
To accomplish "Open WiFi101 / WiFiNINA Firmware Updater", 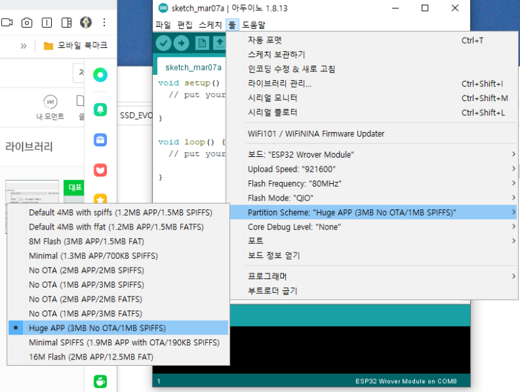I will coord(371,134).
